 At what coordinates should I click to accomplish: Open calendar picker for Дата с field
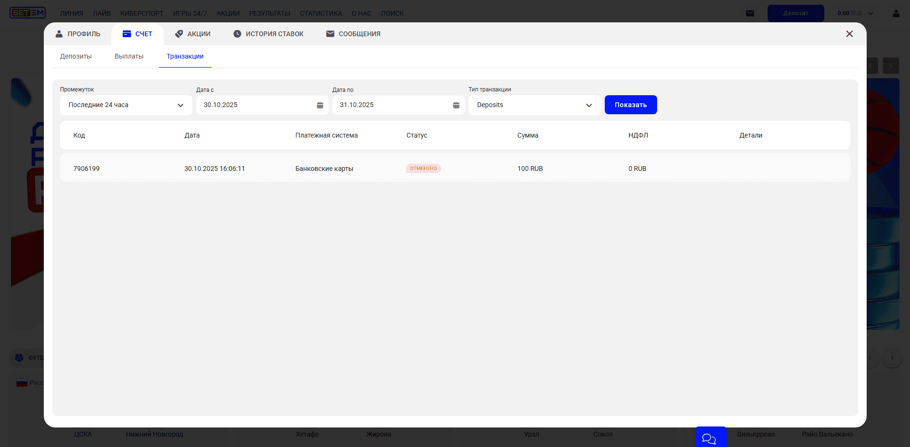pos(320,105)
